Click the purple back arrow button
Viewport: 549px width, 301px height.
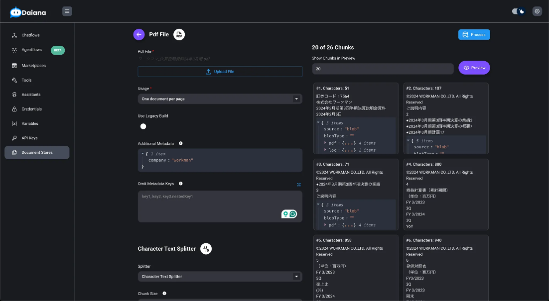coord(139,34)
